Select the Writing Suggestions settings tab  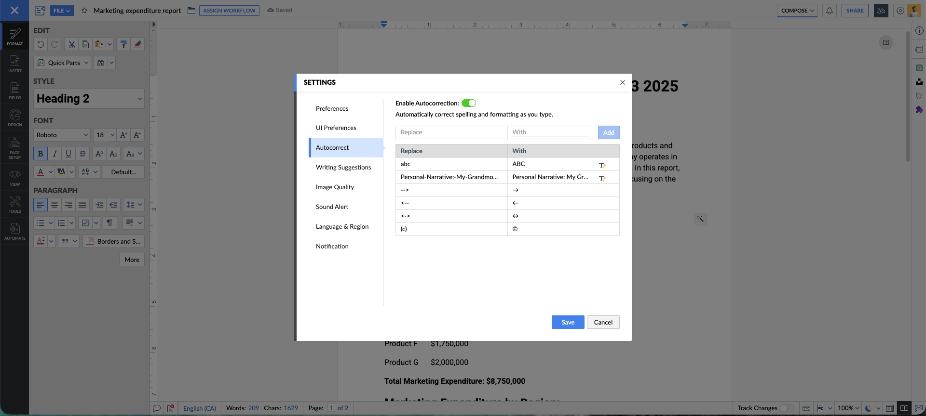[x=343, y=167]
